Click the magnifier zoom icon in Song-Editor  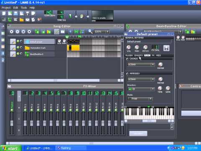(x=90, y=31)
